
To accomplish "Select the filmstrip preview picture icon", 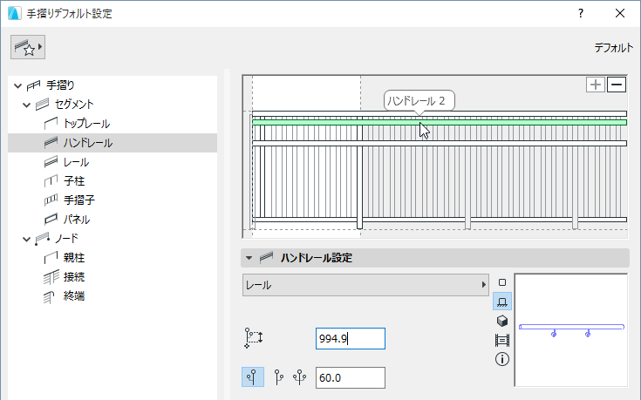I will click(502, 340).
